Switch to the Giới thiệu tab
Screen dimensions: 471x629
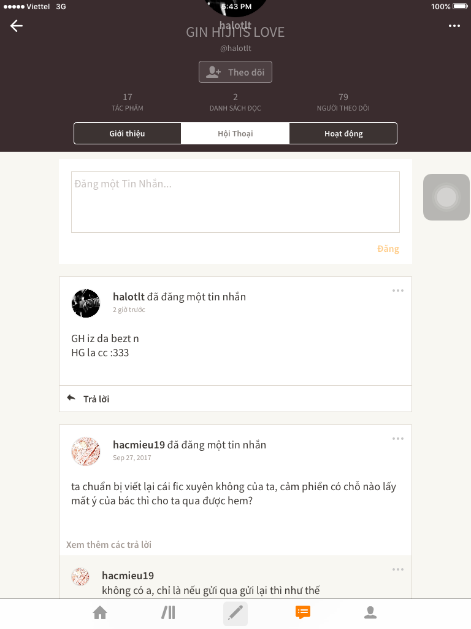click(x=128, y=133)
